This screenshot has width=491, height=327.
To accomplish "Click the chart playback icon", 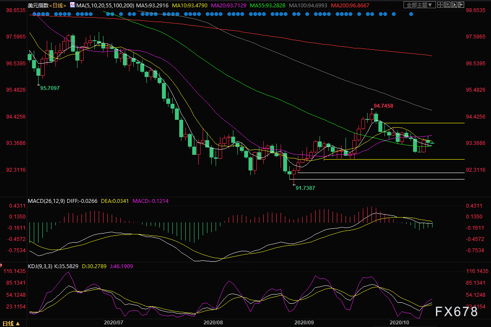I will point(454,5).
